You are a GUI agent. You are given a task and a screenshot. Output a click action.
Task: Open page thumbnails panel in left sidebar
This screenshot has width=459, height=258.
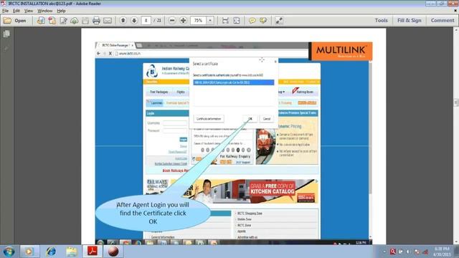(6, 34)
